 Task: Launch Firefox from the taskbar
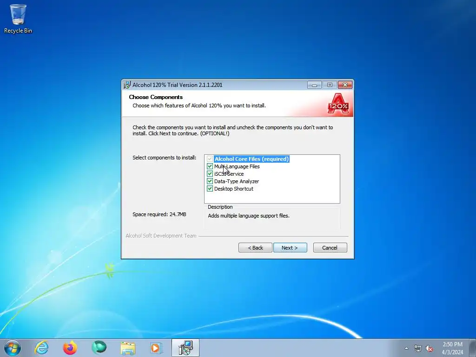[x=70, y=348]
